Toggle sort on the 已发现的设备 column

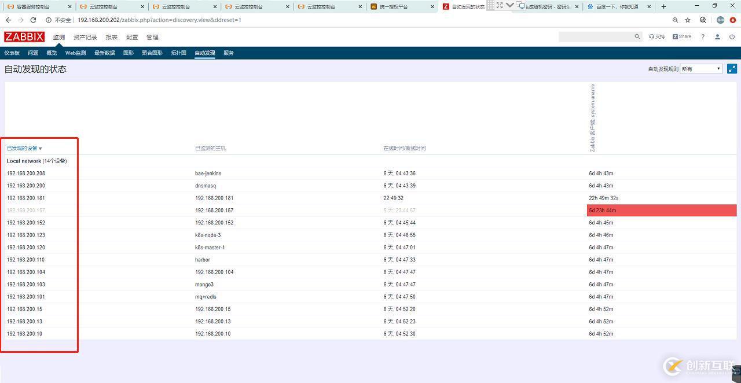click(21, 148)
